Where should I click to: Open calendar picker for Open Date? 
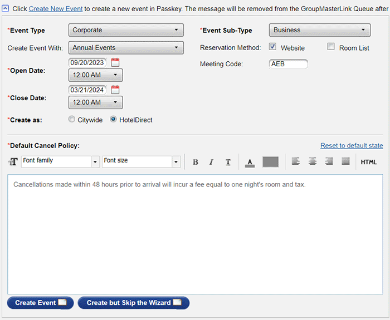pyautogui.click(x=115, y=62)
